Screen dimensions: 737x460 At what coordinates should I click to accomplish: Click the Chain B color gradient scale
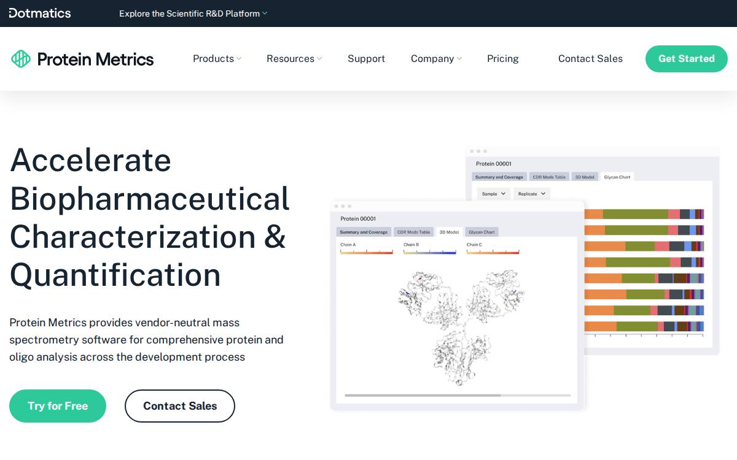pos(429,251)
